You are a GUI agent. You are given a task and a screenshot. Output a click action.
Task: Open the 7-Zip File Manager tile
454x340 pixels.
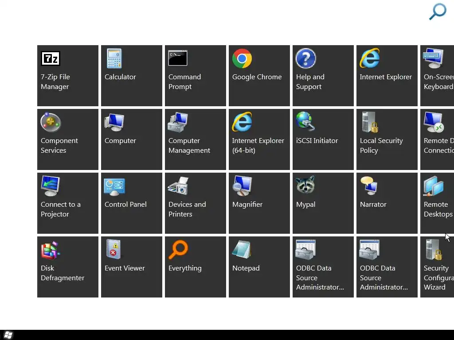click(68, 75)
